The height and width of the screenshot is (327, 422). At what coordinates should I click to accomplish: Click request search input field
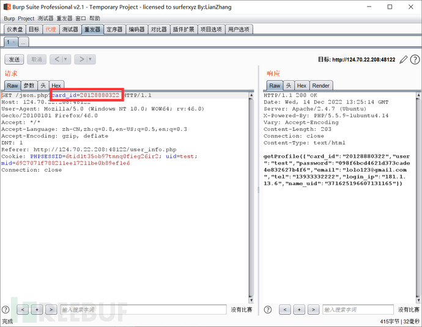(143, 309)
